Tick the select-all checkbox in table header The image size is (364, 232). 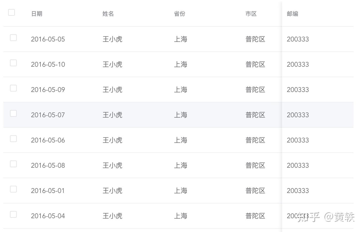(11, 12)
